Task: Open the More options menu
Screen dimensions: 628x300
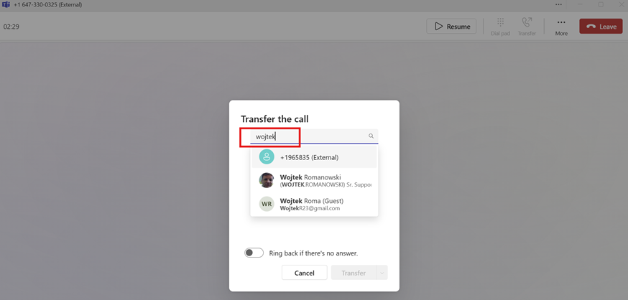Action: (x=561, y=27)
